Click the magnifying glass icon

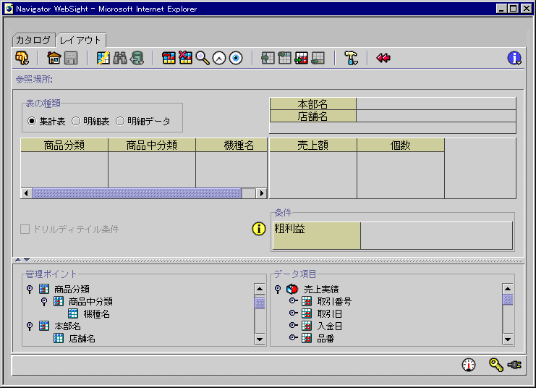(x=203, y=58)
